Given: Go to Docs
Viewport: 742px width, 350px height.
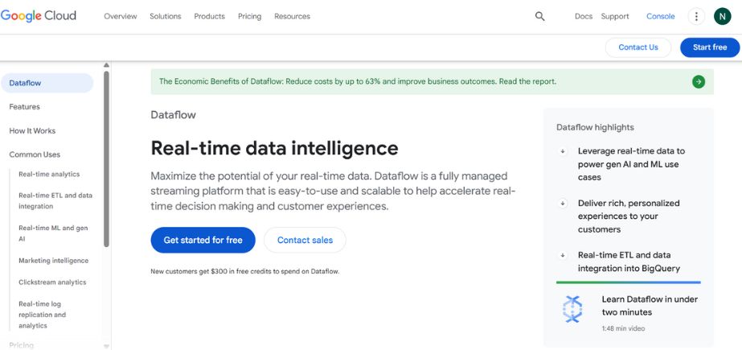Looking at the screenshot, I should 584,16.
